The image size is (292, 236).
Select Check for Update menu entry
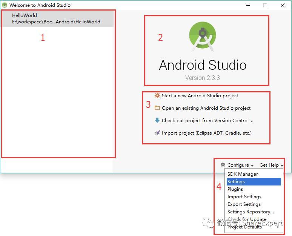254,219
